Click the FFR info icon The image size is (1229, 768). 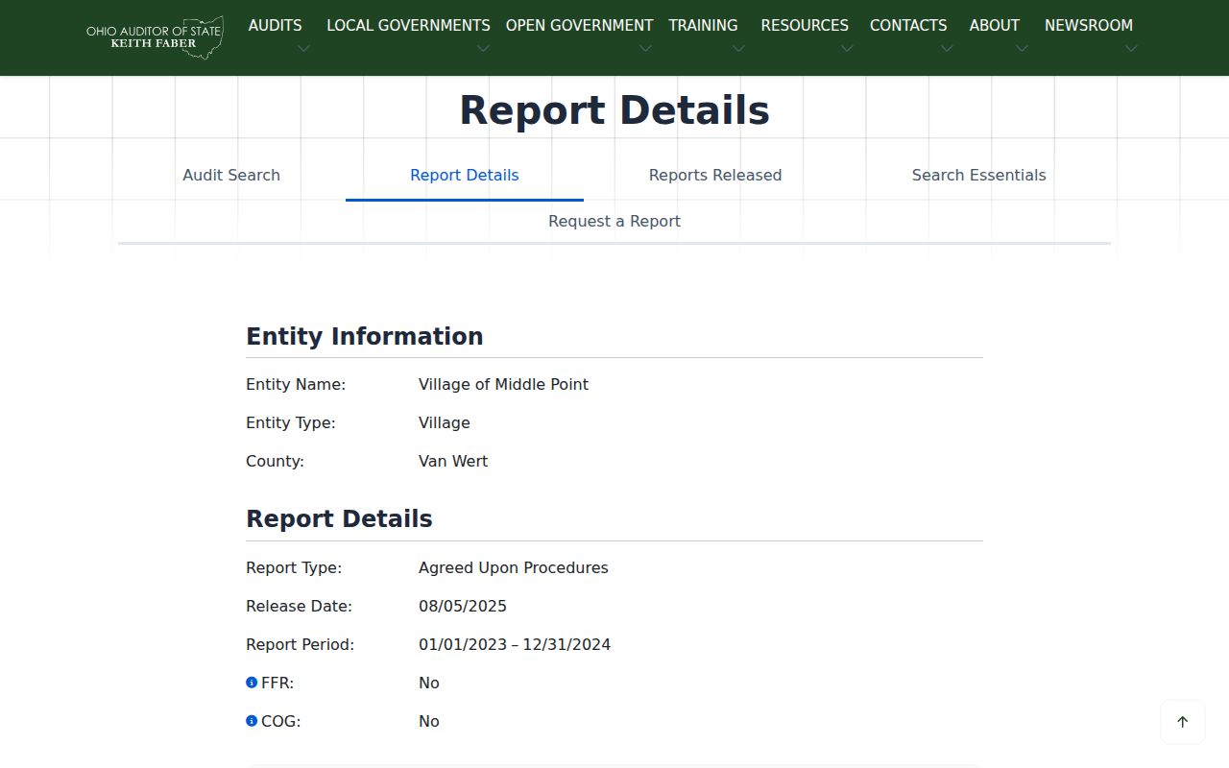[x=252, y=683]
